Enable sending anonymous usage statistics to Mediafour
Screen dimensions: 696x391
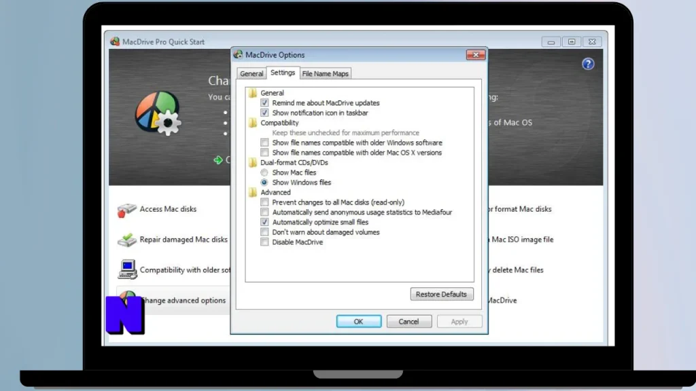coord(264,212)
